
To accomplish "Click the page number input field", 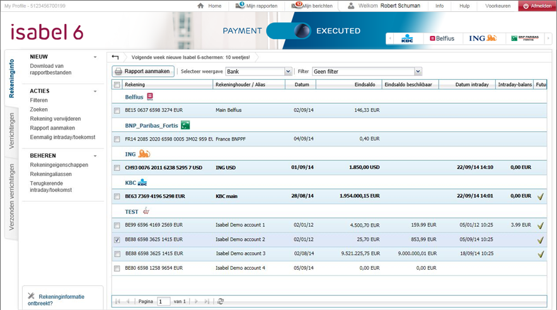I will pos(163,302).
